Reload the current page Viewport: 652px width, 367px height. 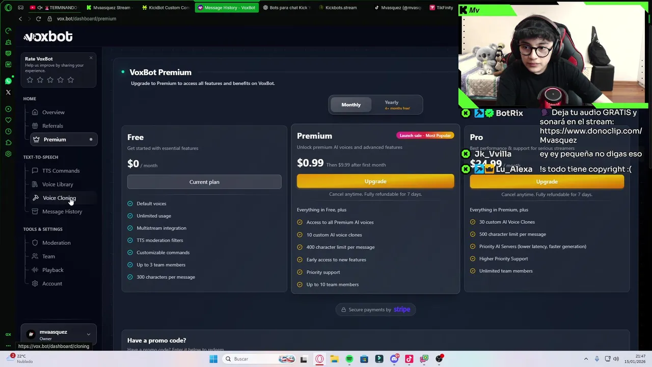coord(38,19)
